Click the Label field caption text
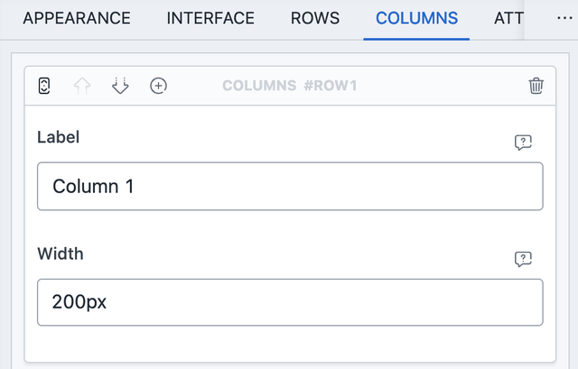This screenshot has height=369, width=578. click(58, 137)
